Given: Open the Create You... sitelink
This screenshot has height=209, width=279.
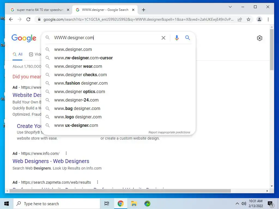Looking at the screenshot, I should coord(29,126).
